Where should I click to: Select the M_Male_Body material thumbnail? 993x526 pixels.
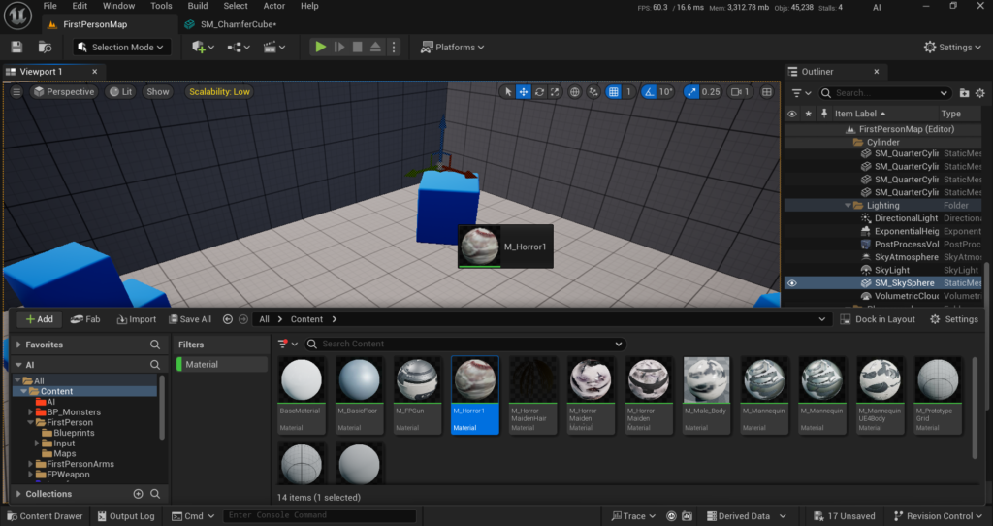click(x=706, y=379)
